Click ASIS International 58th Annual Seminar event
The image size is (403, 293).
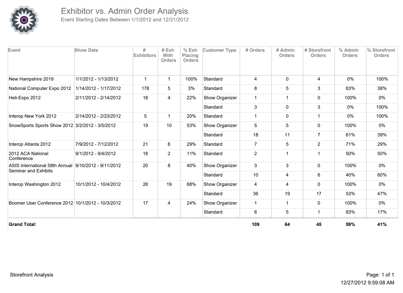(41, 168)
